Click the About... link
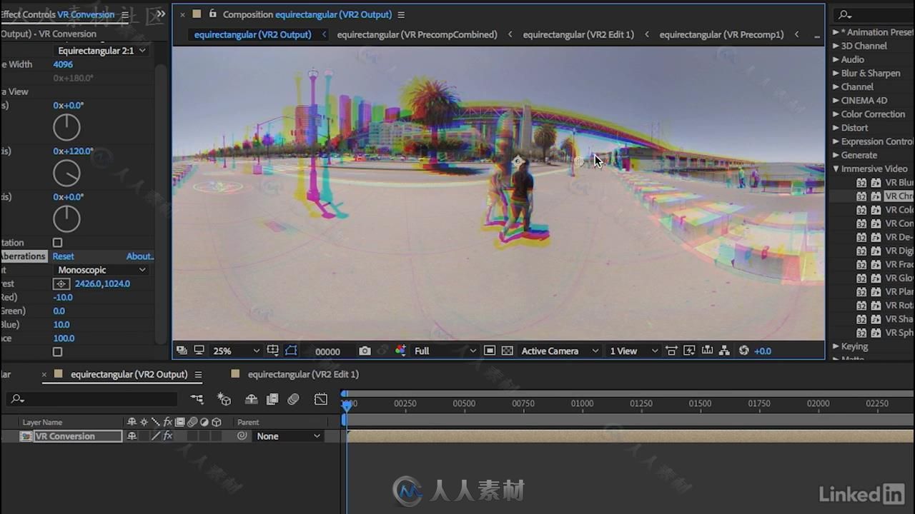915x514 pixels. pos(140,256)
